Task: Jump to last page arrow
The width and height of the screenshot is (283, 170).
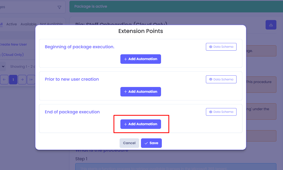Action: pos(31,80)
